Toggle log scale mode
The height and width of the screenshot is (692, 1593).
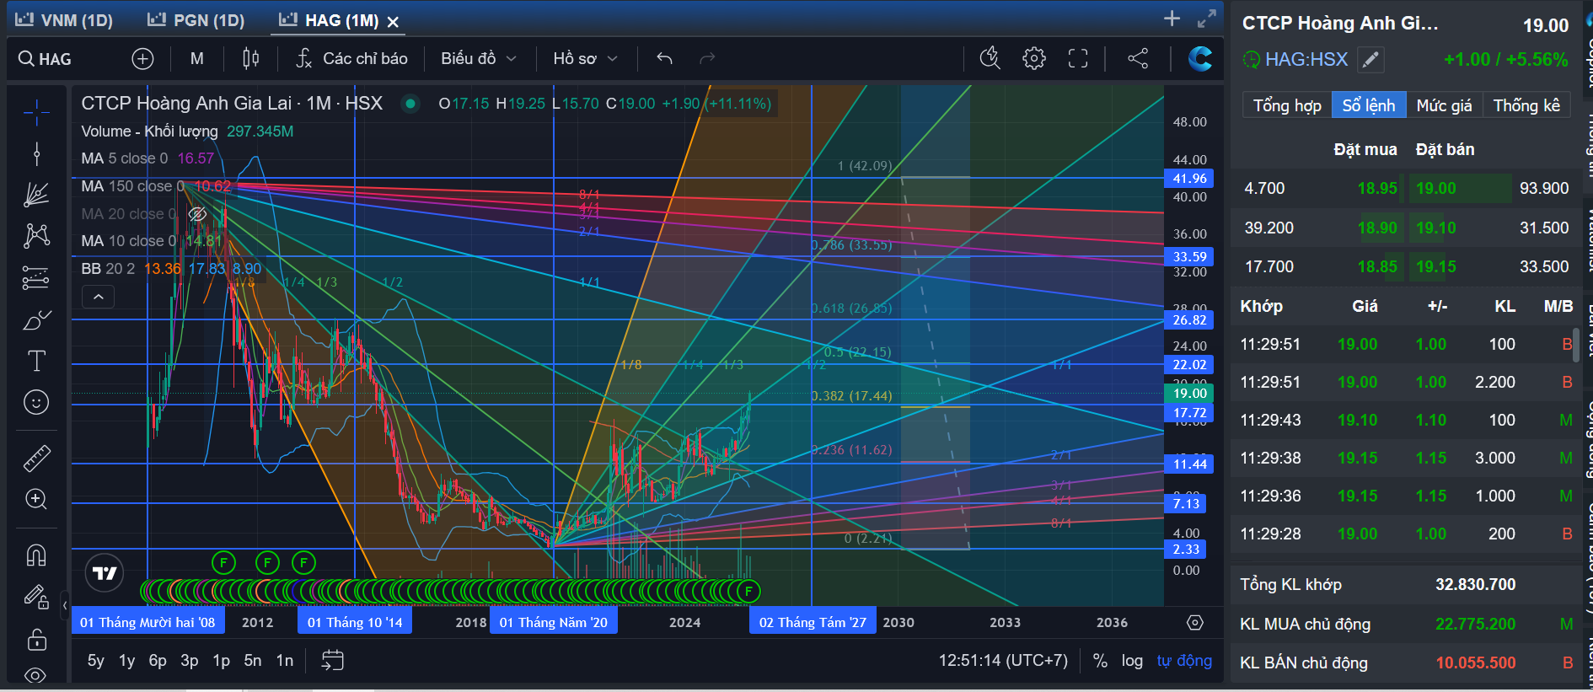coord(1132,661)
